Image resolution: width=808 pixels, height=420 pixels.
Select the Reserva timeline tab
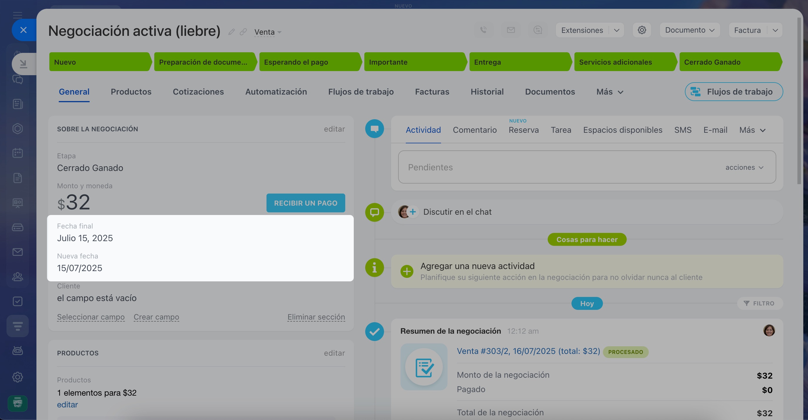click(x=524, y=130)
